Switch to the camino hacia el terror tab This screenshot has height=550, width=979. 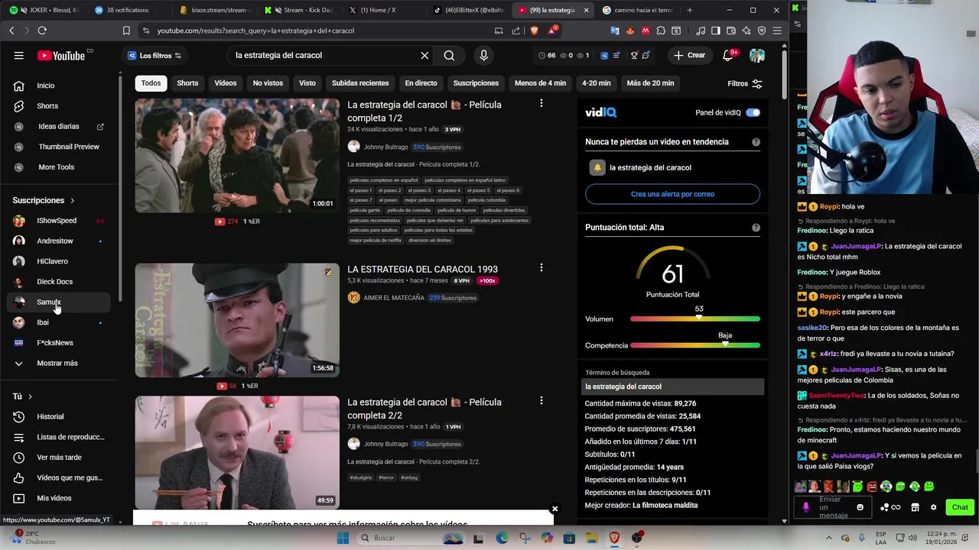[637, 10]
